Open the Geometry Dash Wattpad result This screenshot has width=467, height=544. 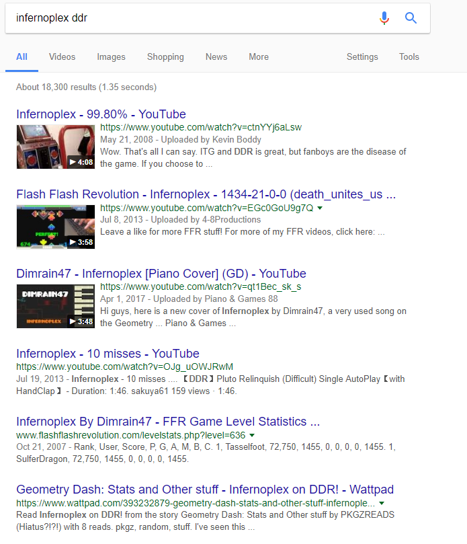205,490
